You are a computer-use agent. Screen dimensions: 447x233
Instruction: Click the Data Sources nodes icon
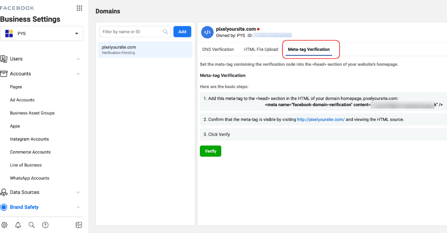(x=4, y=192)
